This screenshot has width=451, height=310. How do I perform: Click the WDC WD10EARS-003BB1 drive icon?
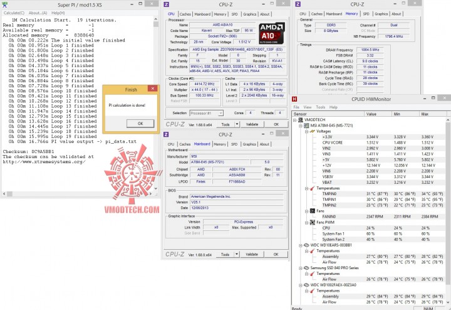pos(306,245)
